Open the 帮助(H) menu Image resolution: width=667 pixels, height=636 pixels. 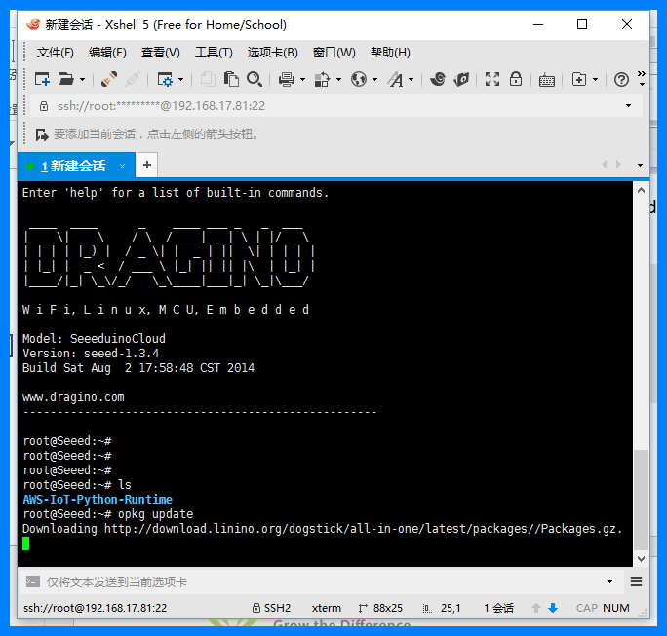390,53
